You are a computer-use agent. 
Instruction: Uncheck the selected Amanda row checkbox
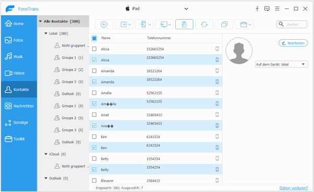[94, 82]
